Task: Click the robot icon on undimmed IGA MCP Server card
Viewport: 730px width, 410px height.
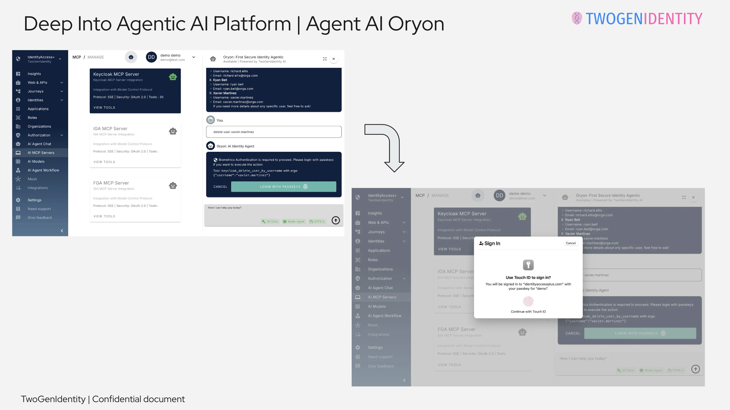Action: (173, 131)
